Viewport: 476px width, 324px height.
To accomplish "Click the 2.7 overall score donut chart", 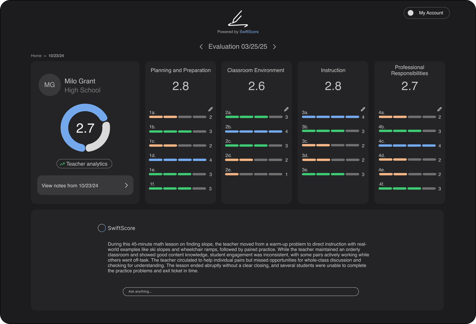I will pos(85,128).
